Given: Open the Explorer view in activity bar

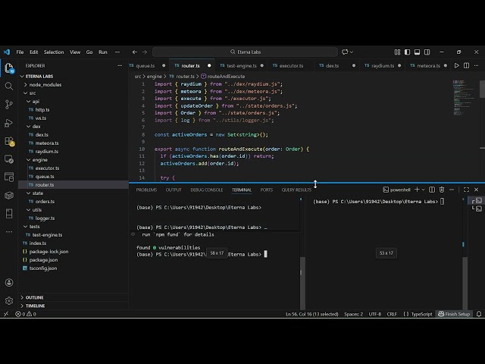Looking at the screenshot, I should pyautogui.click(x=8, y=68).
